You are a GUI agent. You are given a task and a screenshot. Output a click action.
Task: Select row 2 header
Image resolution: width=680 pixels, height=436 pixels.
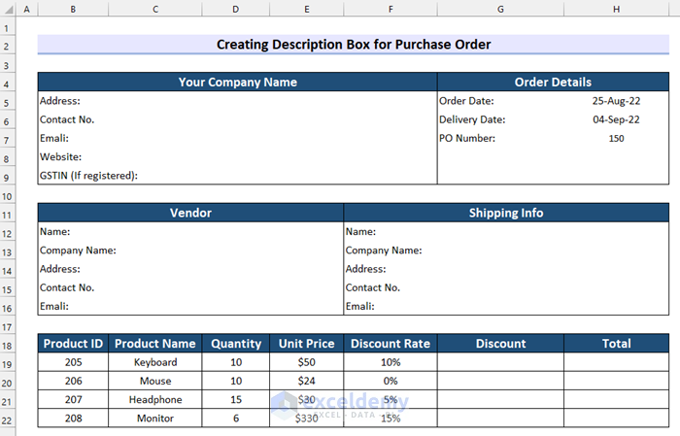tap(7, 46)
